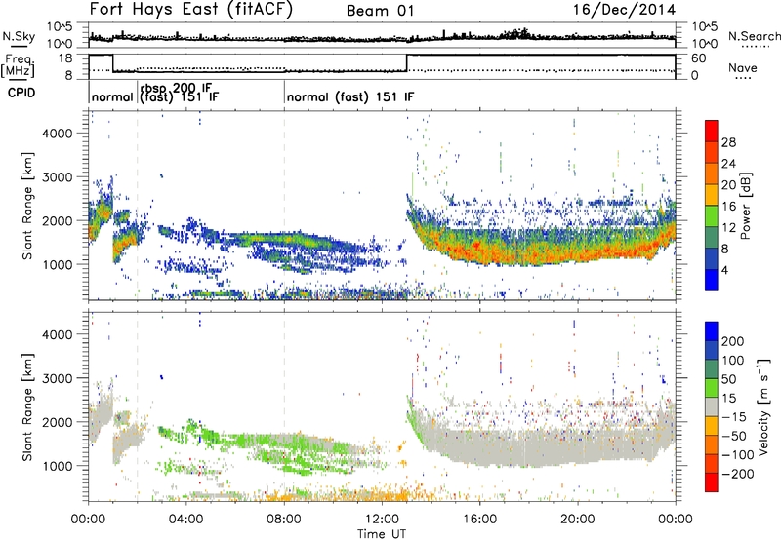Viewport: 781px width, 540px height.
Task: Pick the gray Velocity segment between 15 and -15
Action: (x=712, y=406)
